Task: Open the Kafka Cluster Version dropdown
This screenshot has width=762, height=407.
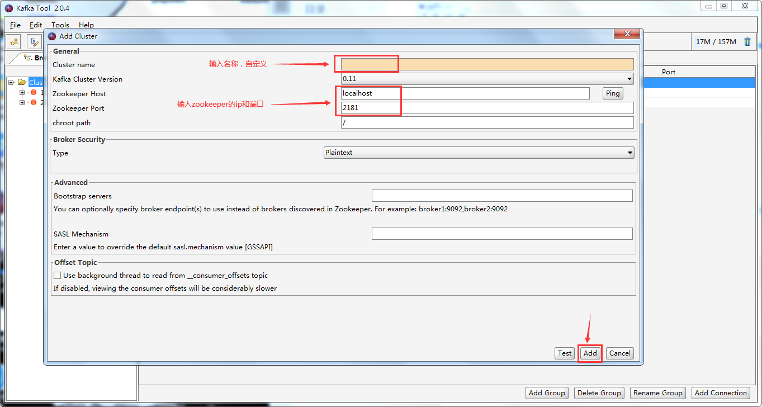Action: coord(488,79)
